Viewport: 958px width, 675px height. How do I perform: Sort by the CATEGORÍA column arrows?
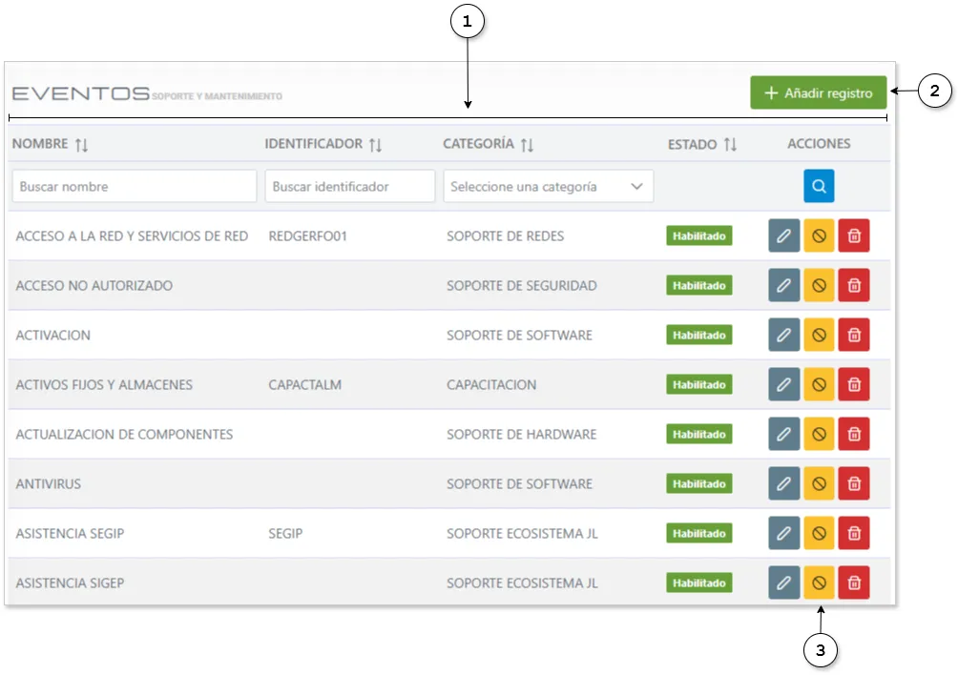click(527, 145)
